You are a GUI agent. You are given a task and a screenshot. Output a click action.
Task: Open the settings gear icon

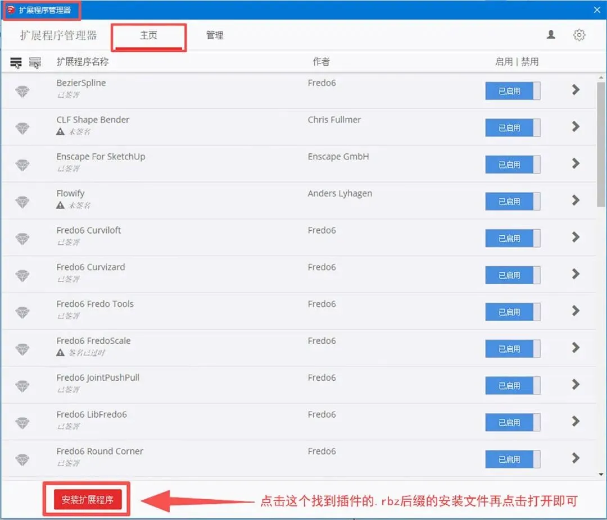pyautogui.click(x=579, y=35)
